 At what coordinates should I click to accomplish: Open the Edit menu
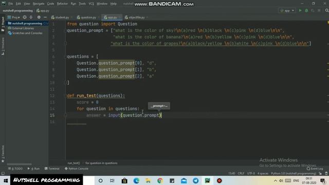point(19,4)
